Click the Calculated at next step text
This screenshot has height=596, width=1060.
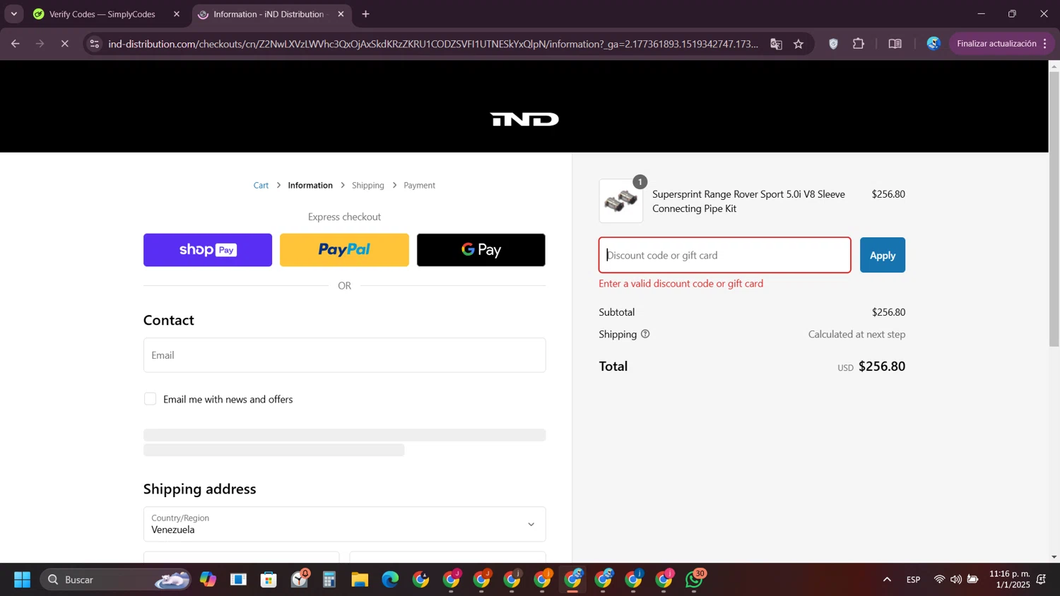[856, 334]
